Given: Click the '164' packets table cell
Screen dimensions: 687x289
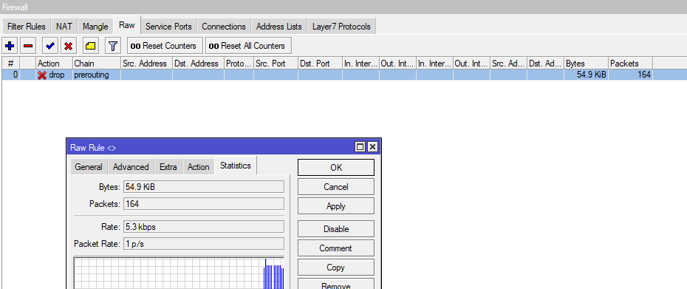Looking at the screenshot, I should tap(630, 75).
